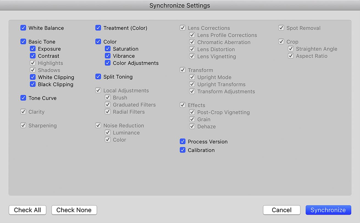The height and width of the screenshot is (223, 360).
Task: Uncheck the White Balance checkbox
Action: click(23, 28)
